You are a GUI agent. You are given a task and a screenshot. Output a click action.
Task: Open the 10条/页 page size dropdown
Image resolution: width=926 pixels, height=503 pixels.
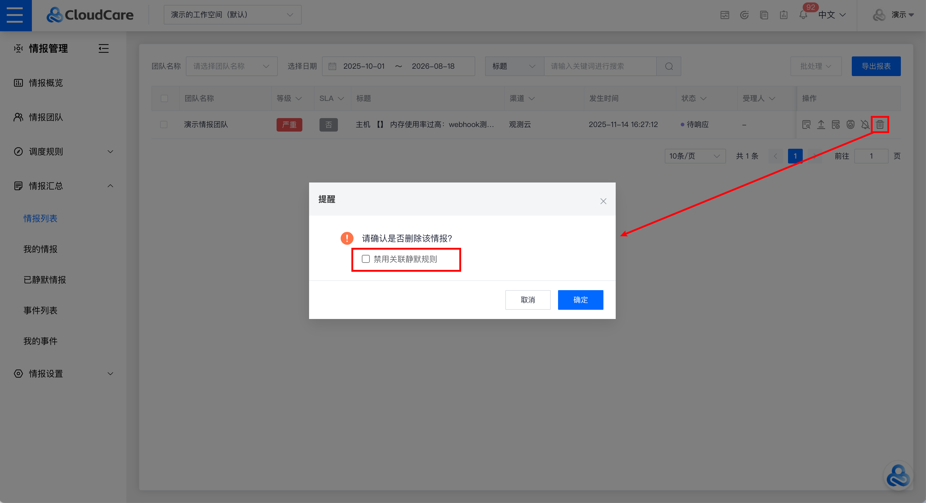tap(695, 156)
